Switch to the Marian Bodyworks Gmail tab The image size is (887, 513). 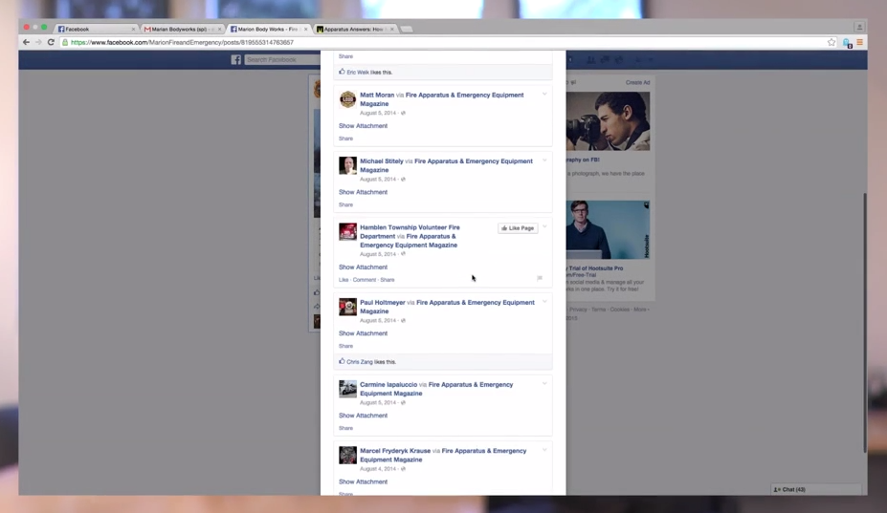click(x=181, y=29)
